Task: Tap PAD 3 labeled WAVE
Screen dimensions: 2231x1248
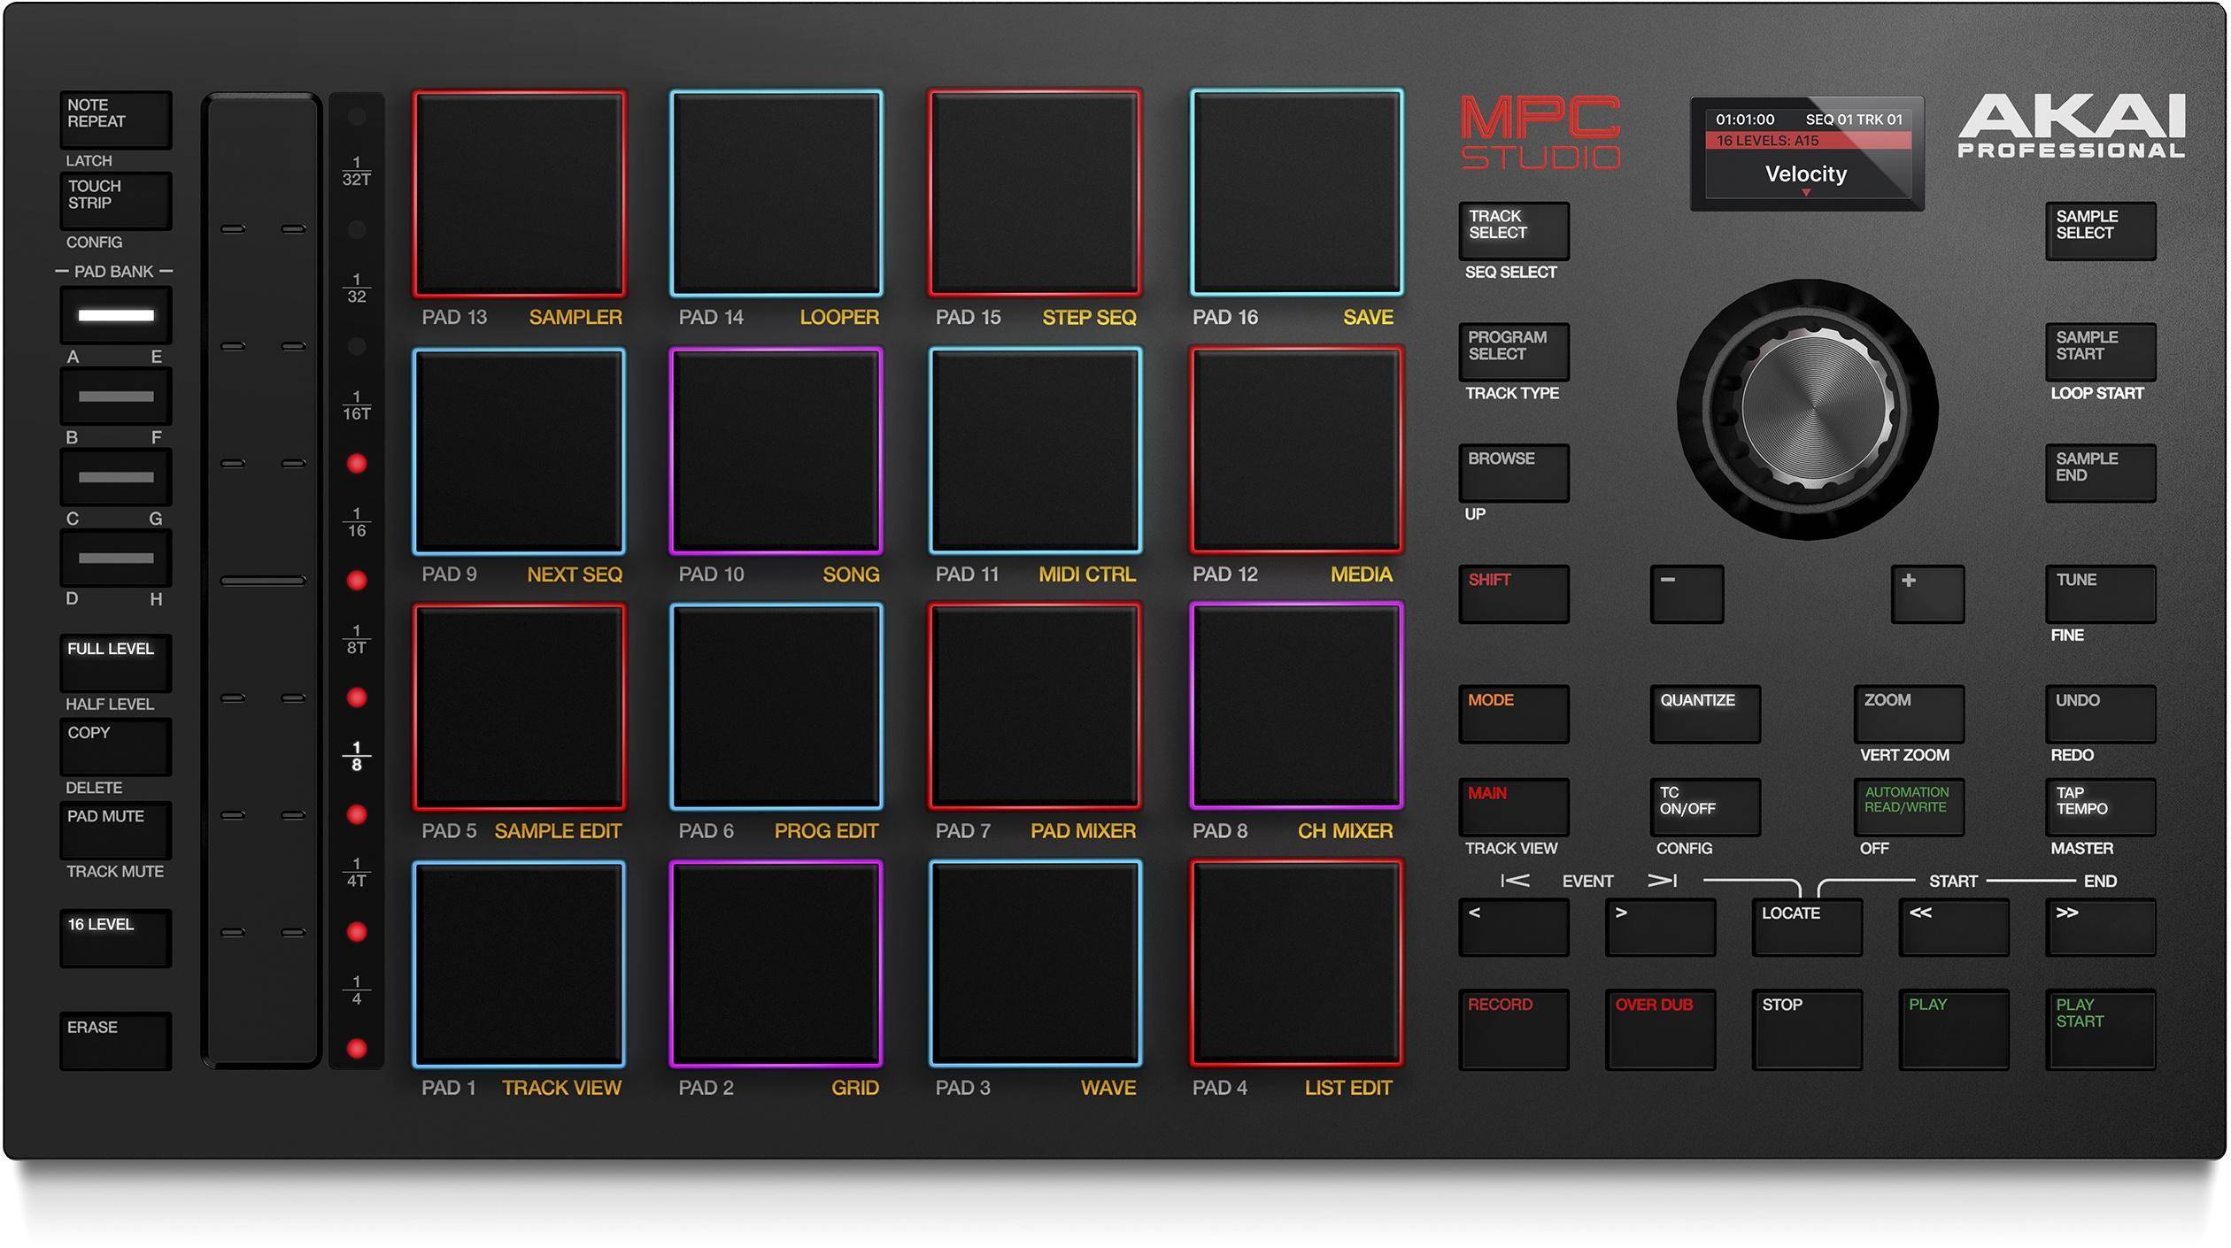Action: point(1034,964)
